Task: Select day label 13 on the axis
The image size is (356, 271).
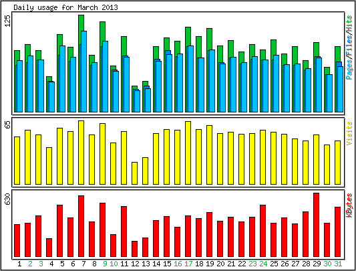Action: [146, 264]
